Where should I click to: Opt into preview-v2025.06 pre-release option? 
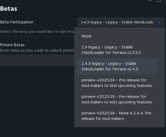pos(117,116)
